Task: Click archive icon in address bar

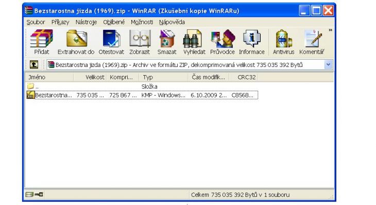Action: (x=51, y=64)
